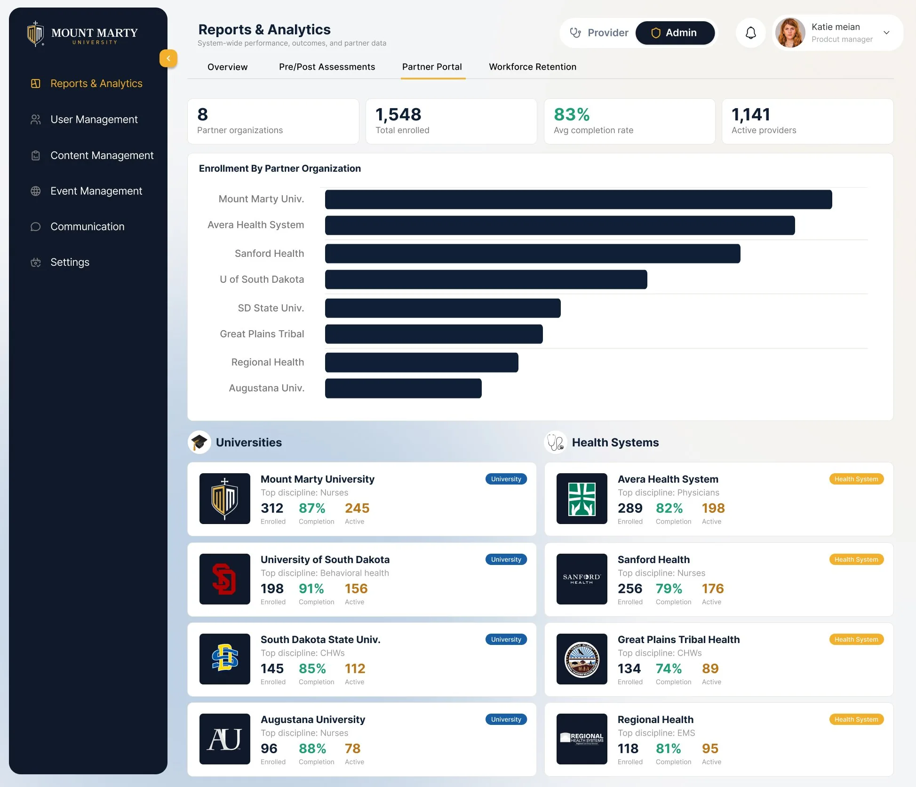Click the 8 Partner organizations card
Viewport: 916px width, 787px height.
(273, 121)
